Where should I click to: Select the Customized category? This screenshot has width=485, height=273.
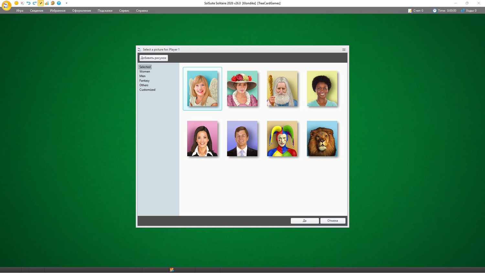coord(147,90)
